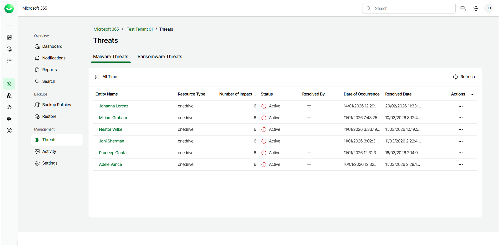
Task: Select the dashboard grid icon atop left rail
Action: tap(9, 37)
